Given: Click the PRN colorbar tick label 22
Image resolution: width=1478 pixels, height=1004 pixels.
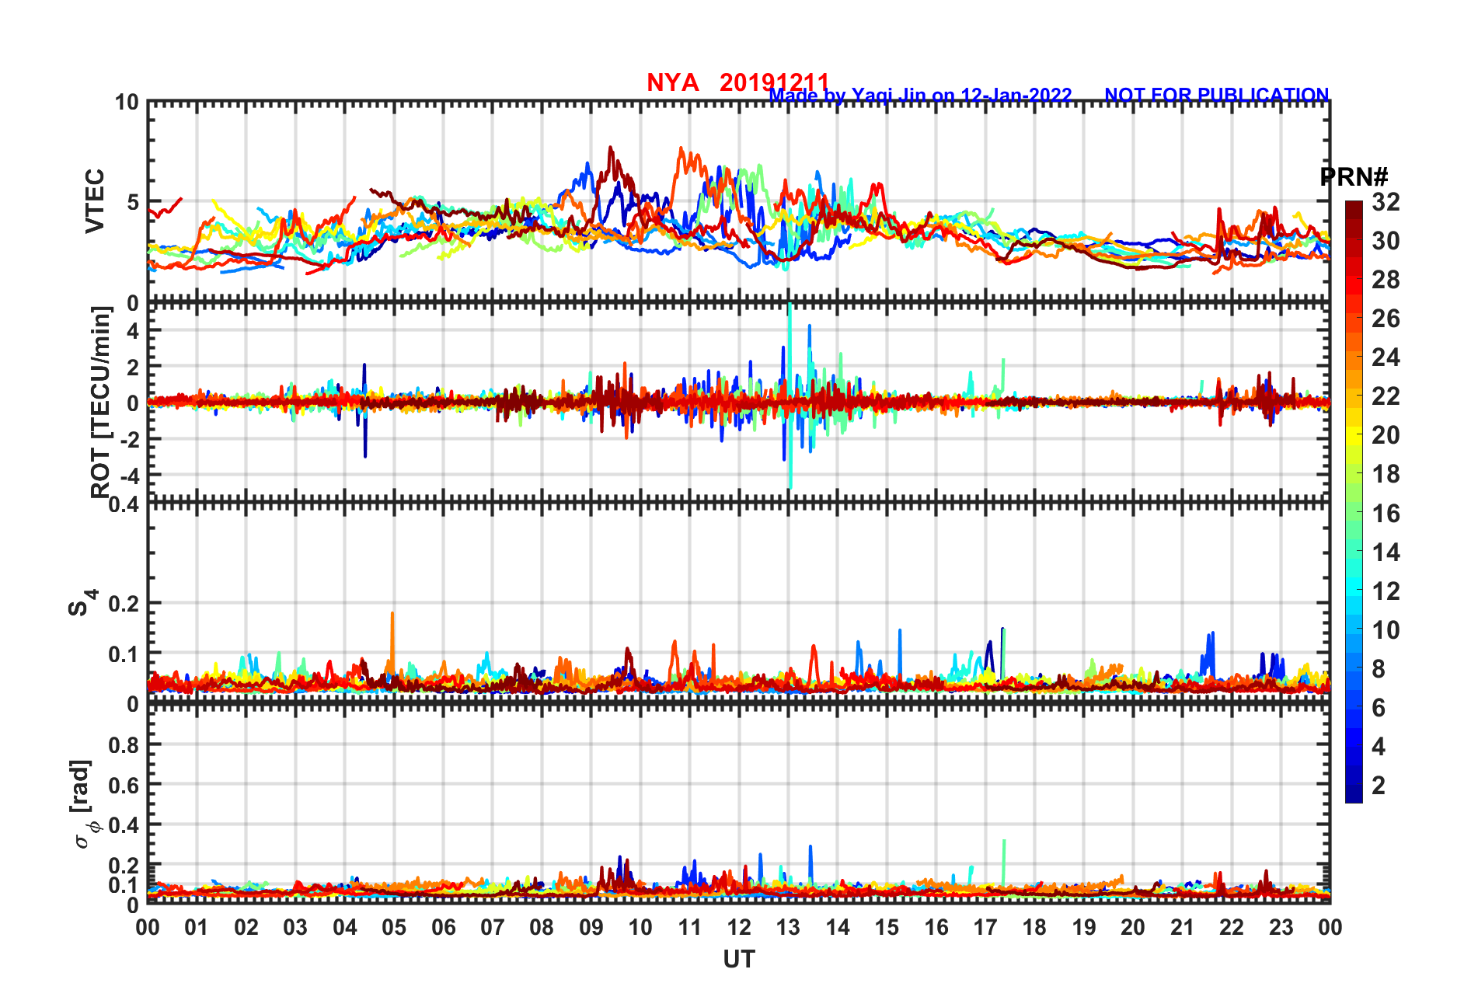Looking at the screenshot, I should click(1385, 396).
